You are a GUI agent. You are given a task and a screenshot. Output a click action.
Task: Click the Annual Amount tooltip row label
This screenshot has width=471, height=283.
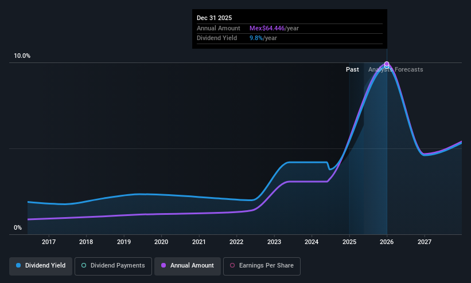(x=219, y=28)
